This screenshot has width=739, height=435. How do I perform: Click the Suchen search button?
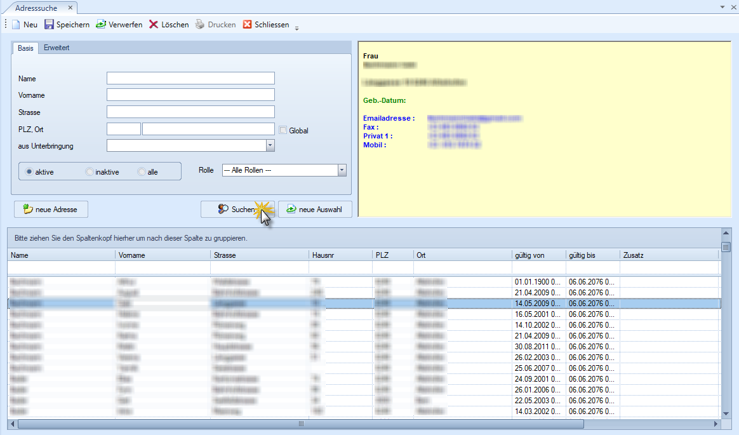click(237, 209)
